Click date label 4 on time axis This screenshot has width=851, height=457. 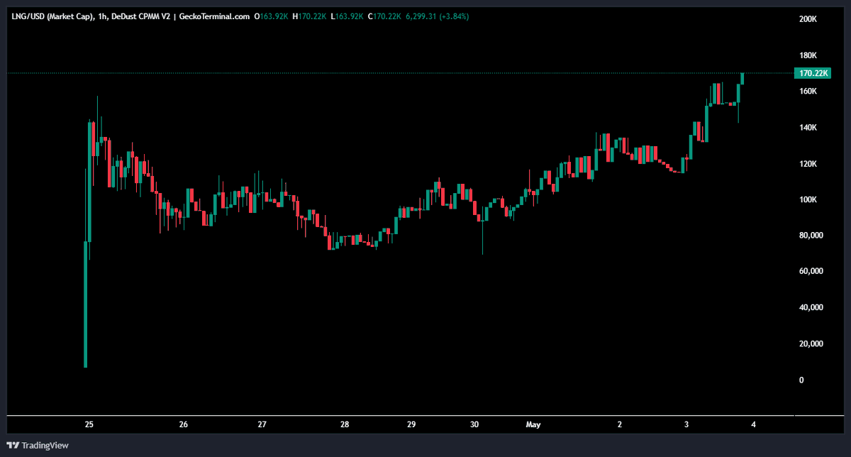(753, 425)
